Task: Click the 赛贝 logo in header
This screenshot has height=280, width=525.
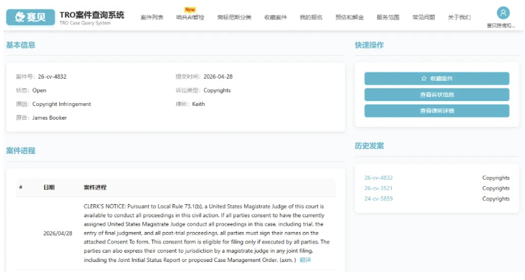Action: tap(30, 17)
